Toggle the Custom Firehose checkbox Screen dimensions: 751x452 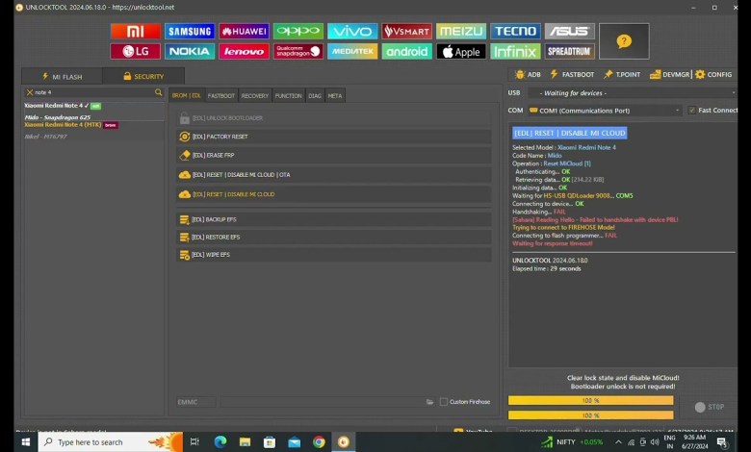click(x=444, y=402)
